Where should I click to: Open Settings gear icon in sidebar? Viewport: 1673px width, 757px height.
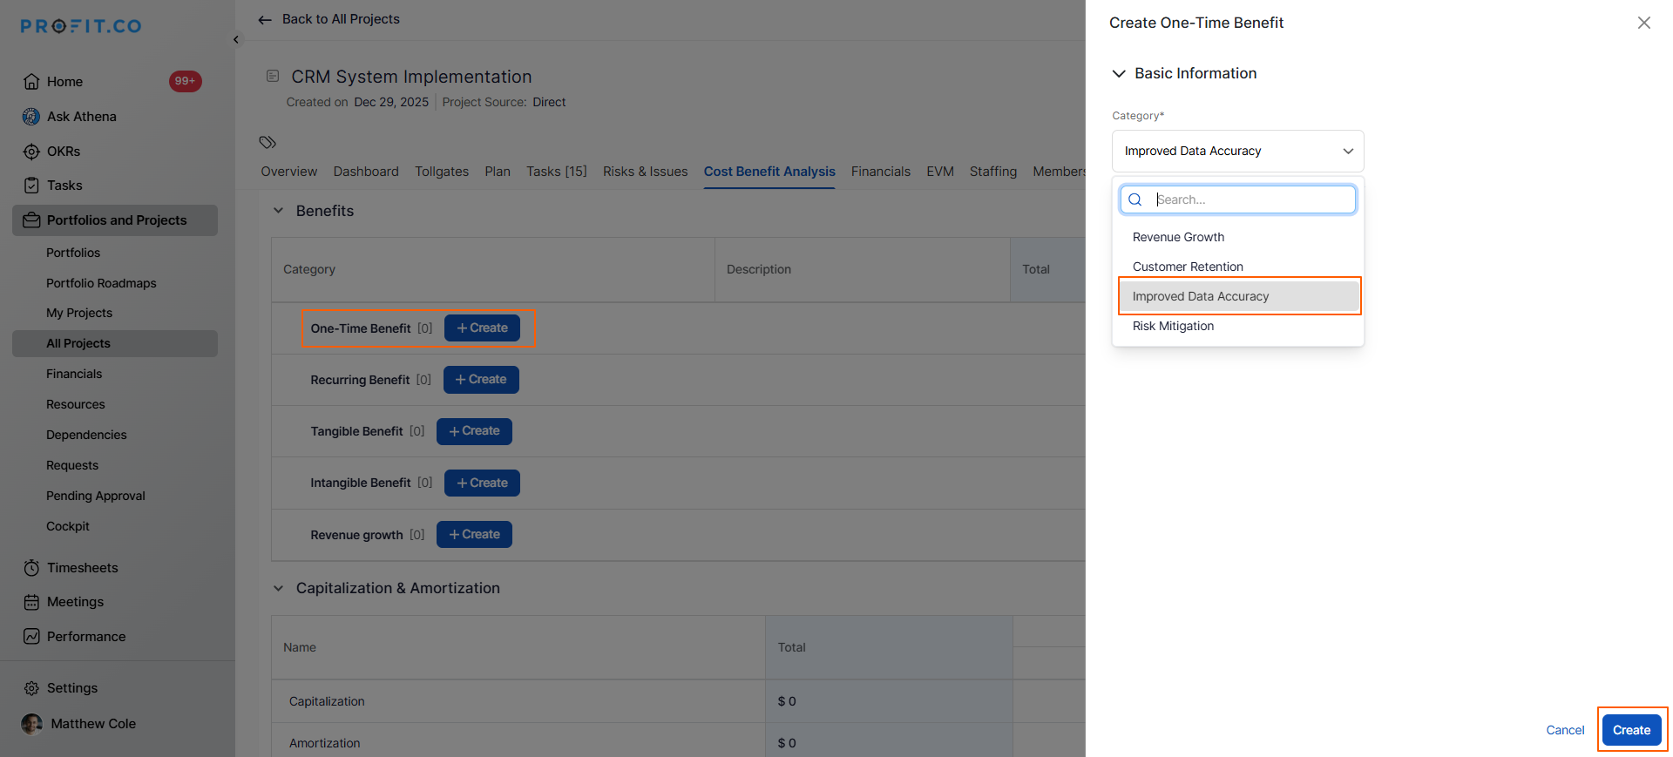point(31,688)
